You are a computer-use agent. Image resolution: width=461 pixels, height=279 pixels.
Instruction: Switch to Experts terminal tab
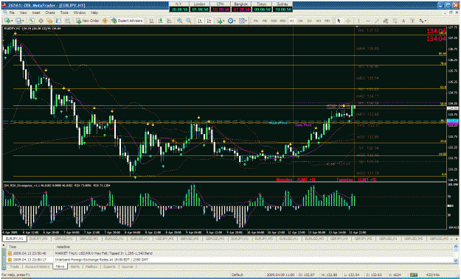coord(109,266)
